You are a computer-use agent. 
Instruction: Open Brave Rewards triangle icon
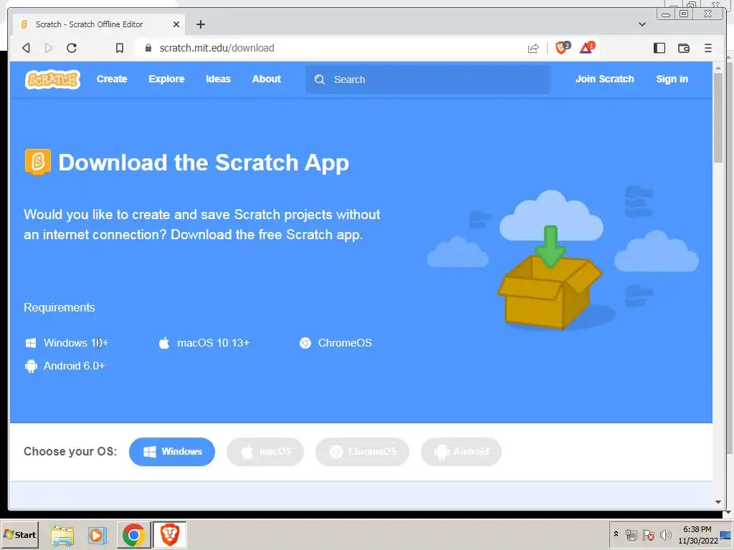click(587, 47)
